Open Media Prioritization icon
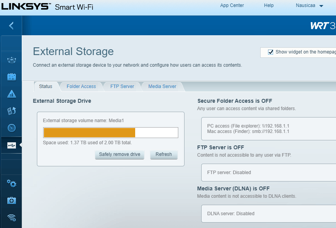 pyautogui.click(x=12, y=111)
